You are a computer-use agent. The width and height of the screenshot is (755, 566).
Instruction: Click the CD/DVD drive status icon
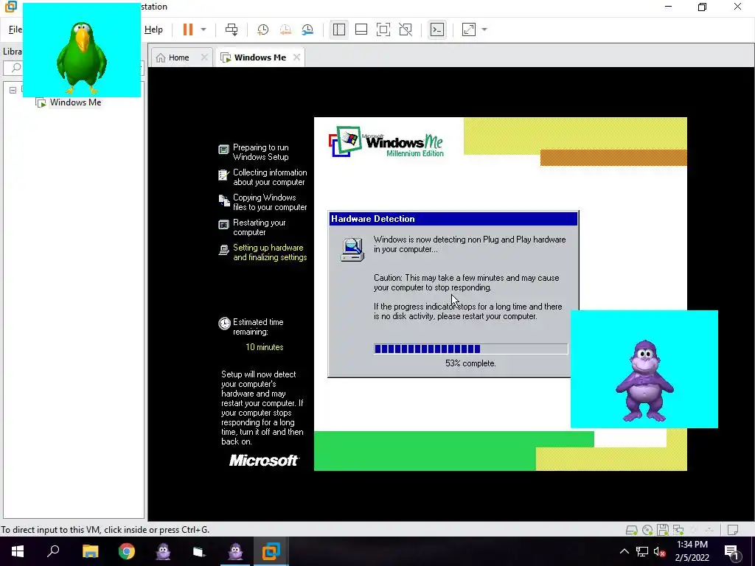pyautogui.click(x=647, y=530)
